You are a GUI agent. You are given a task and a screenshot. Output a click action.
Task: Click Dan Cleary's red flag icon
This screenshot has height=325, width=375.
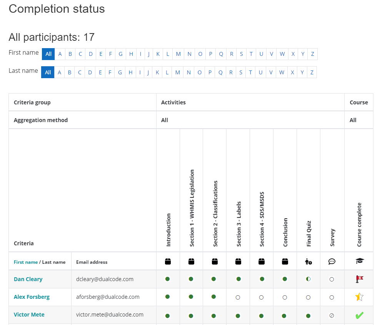pos(359,279)
